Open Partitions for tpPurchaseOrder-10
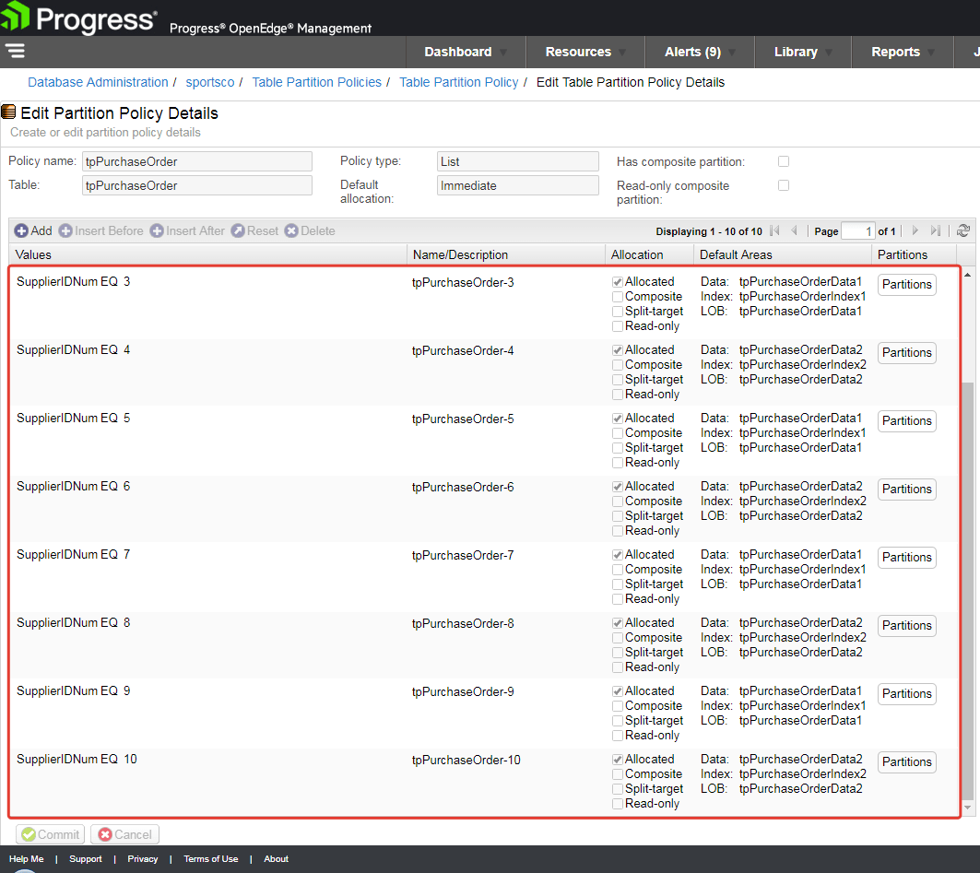The width and height of the screenshot is (980, 873). point(907,761)
